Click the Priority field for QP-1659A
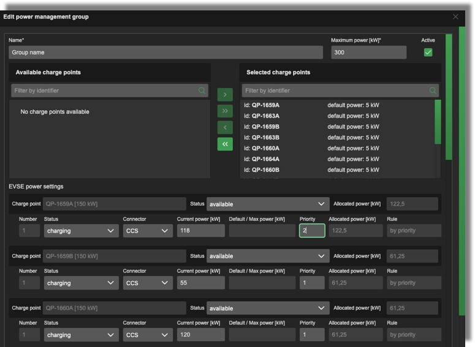The image size is (475, 347). 312,231
